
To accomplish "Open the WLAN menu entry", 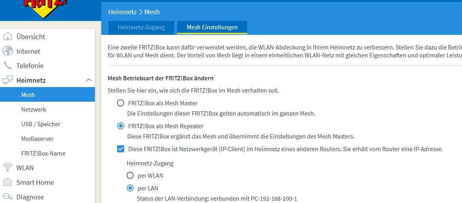I will click(25, 168).
